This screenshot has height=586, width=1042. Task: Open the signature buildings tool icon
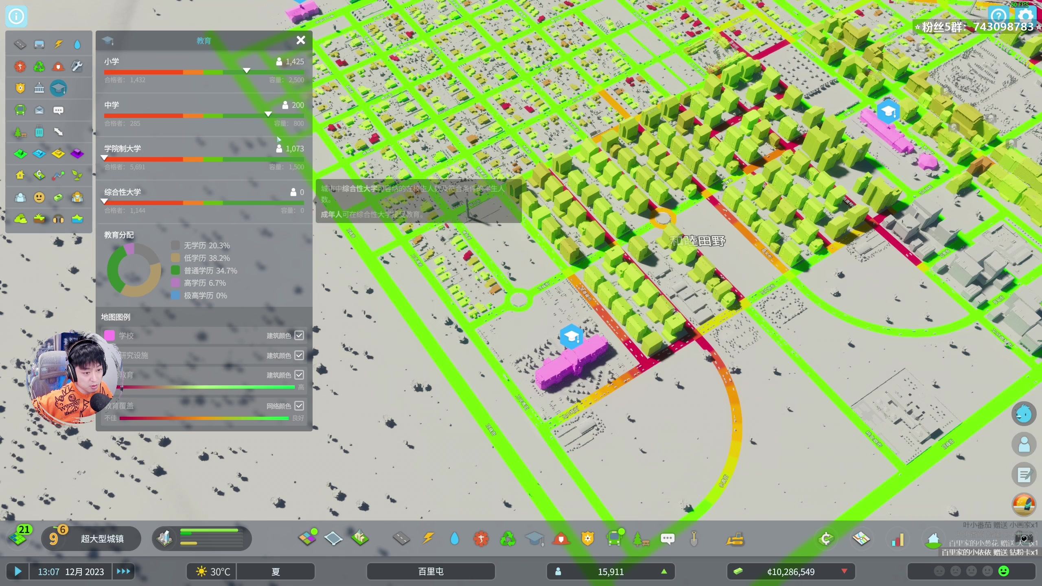[360, 538]
